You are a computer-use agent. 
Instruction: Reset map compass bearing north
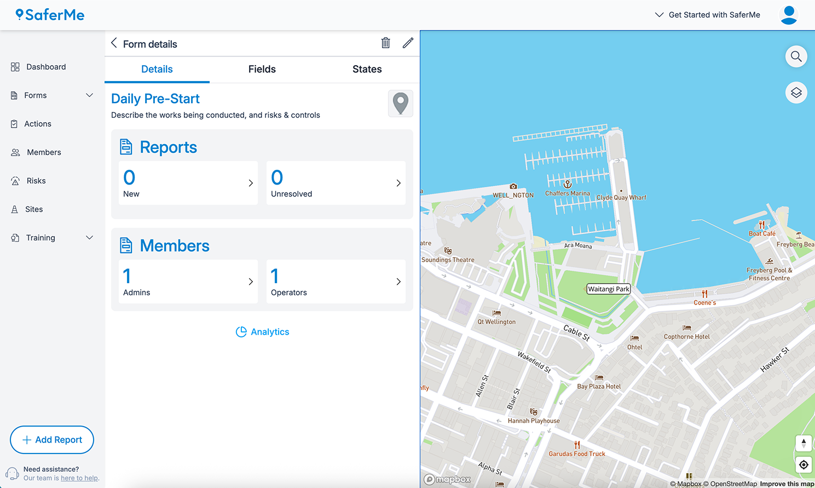[x=803, y=443]
